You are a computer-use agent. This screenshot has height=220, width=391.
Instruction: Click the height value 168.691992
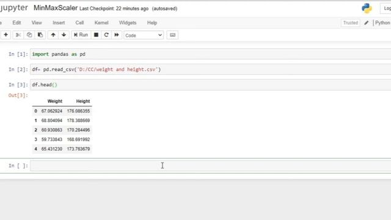tap(78, 139)
